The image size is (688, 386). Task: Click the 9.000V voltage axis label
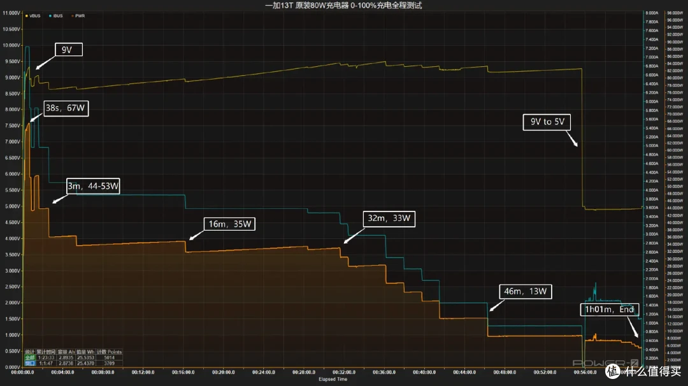point(12,77)
